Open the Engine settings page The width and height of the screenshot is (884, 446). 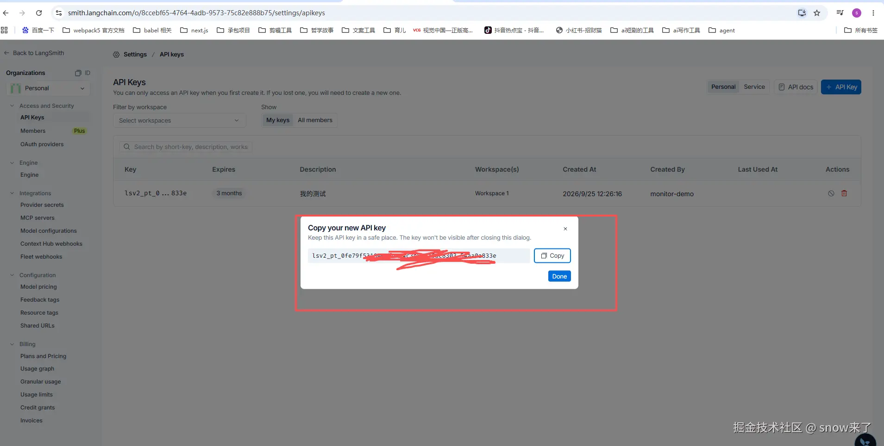[x=30, y=175]
